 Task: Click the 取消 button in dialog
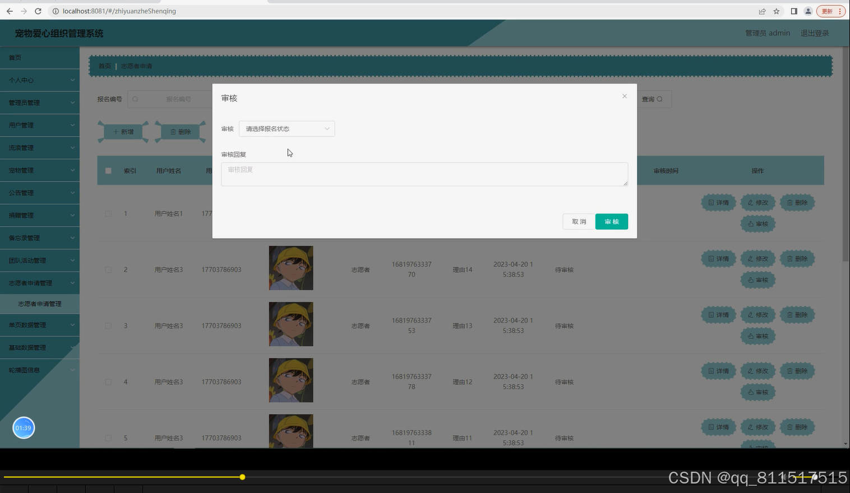click(579, 222)
